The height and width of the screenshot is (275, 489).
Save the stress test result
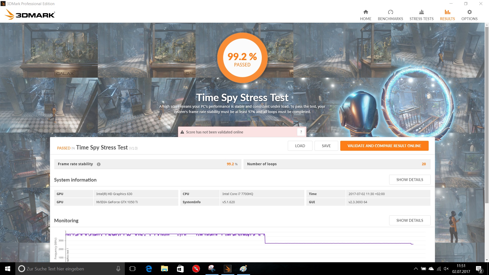click(326, 146)
